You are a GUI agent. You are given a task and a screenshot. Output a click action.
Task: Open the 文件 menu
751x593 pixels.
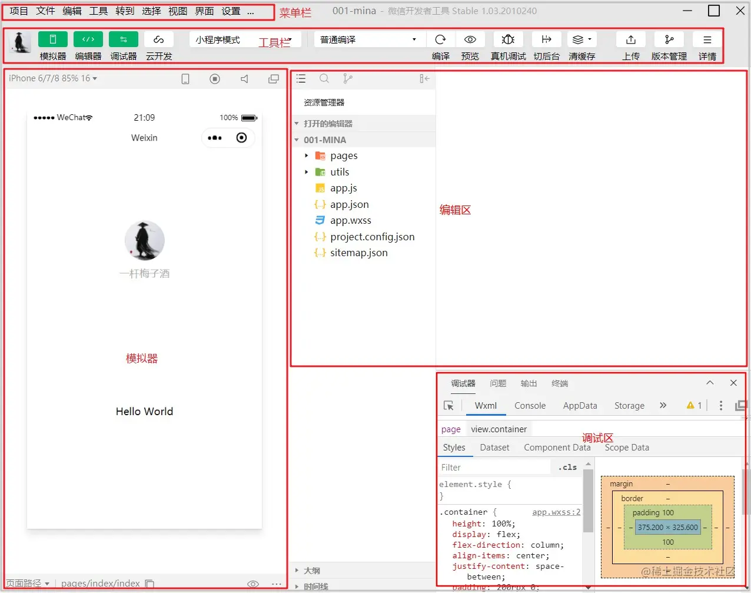click(x=45, y=11)
